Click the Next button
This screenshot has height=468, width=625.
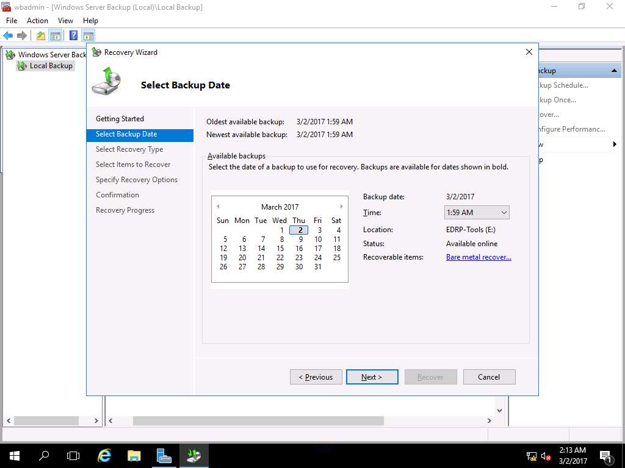tap(372, 377)
